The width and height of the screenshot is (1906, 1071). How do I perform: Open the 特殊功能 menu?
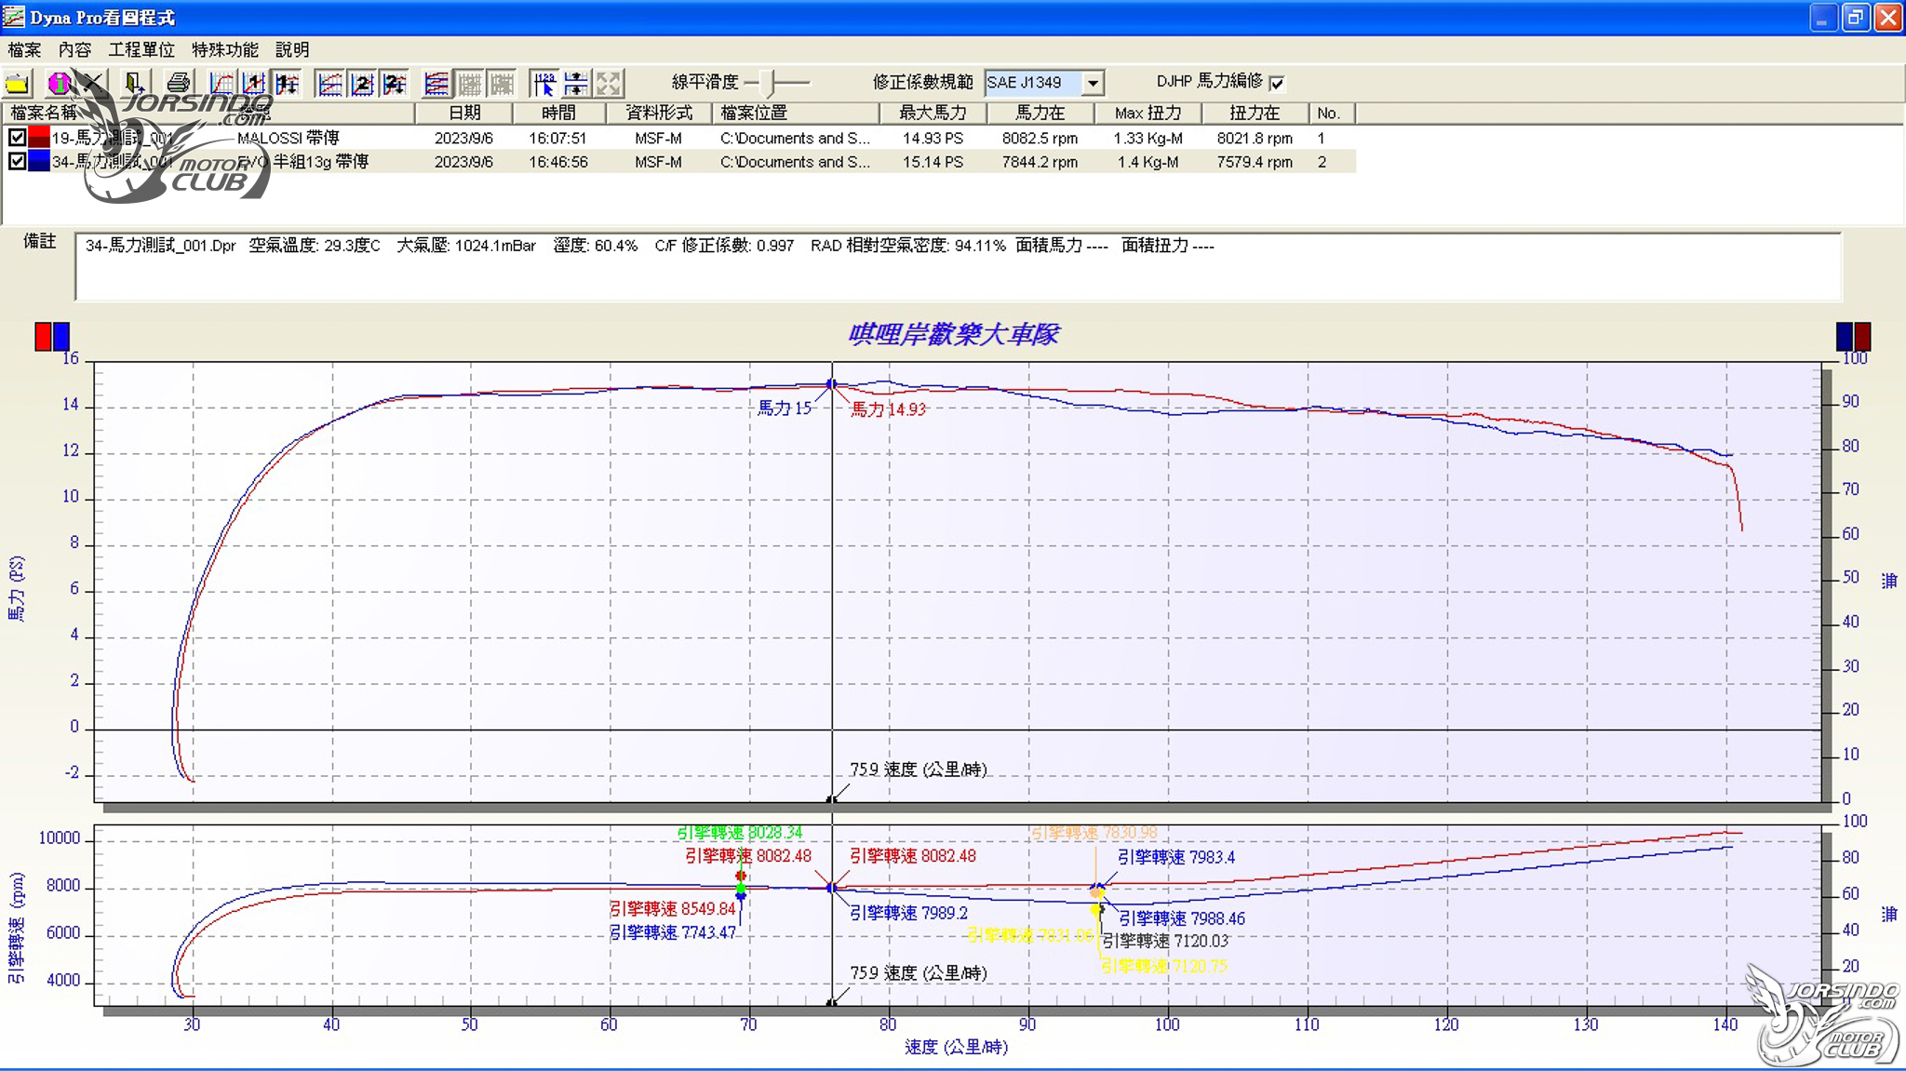click(225, 49)
